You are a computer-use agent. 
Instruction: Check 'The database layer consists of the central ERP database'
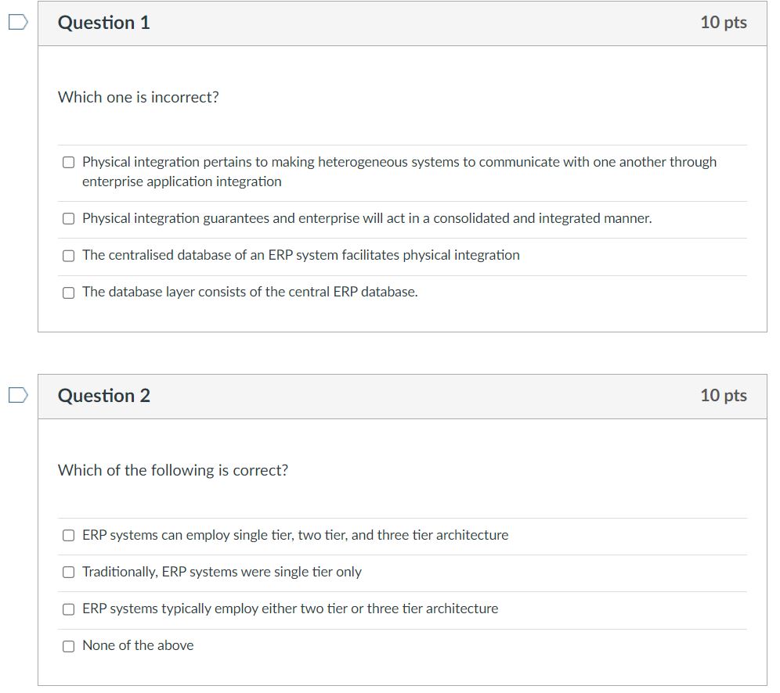(x=68, y=293)
